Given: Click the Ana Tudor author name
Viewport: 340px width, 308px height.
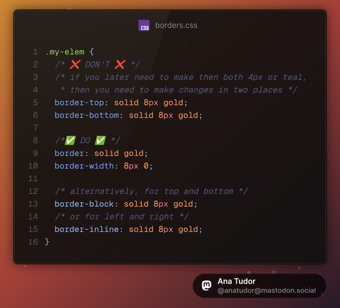Looking at the screenshot, I should 237,281.
